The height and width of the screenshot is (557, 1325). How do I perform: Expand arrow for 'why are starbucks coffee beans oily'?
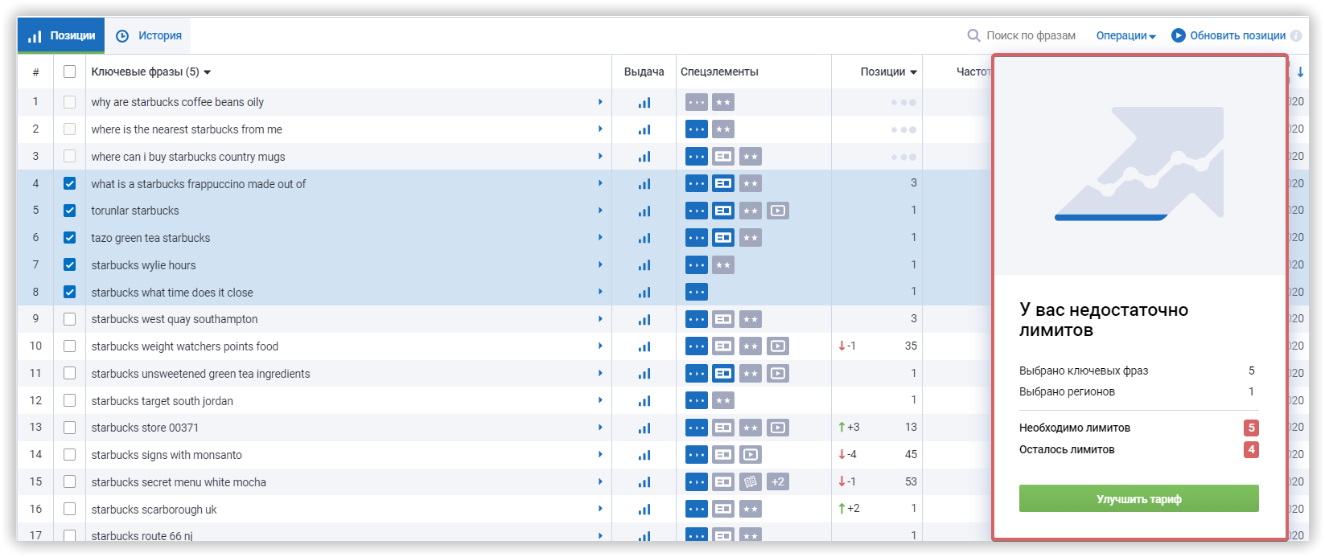pyautogui.click(x=600, y=102)
